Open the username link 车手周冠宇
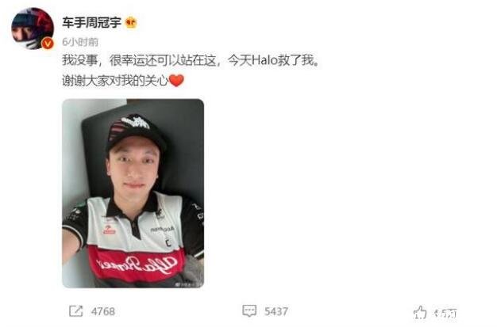Screen dimensions: 497x327 tap(91, 23)
